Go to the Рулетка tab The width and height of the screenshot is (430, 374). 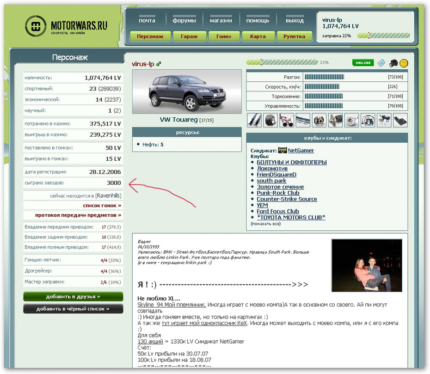click(x=295, y=36)
